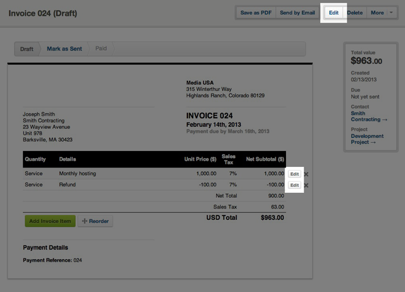Open the Development Project link
The height and width of the screenshot is (292, 405).
368,139
